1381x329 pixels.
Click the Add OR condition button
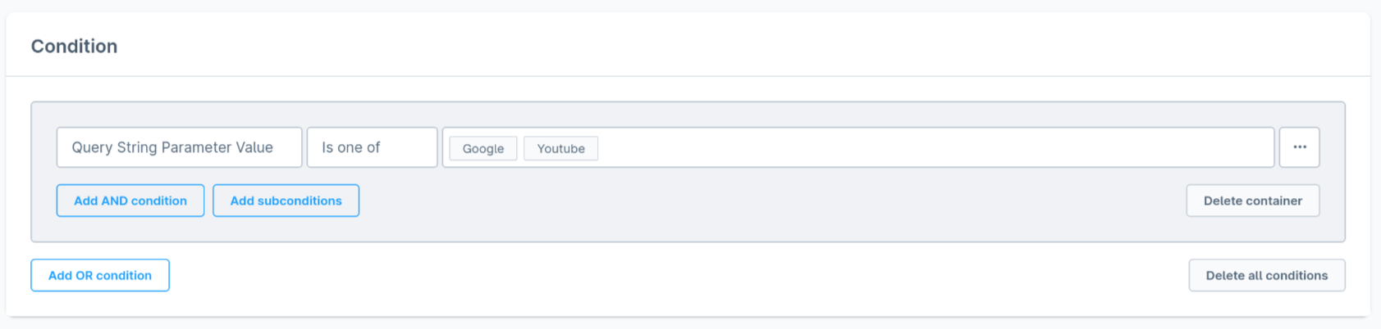click(x=100, y=276)
